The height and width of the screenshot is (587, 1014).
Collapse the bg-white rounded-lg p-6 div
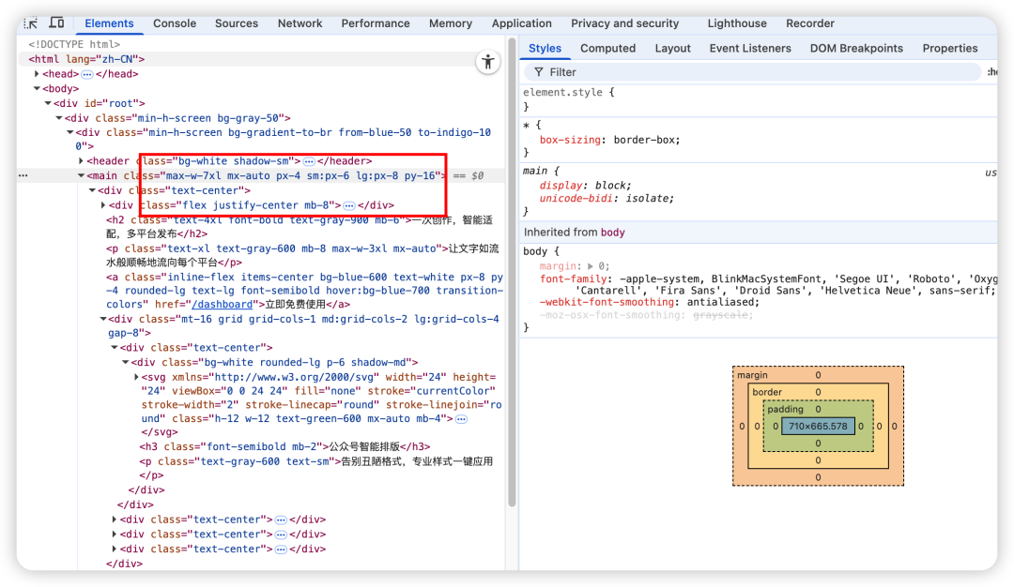[126, 362]
